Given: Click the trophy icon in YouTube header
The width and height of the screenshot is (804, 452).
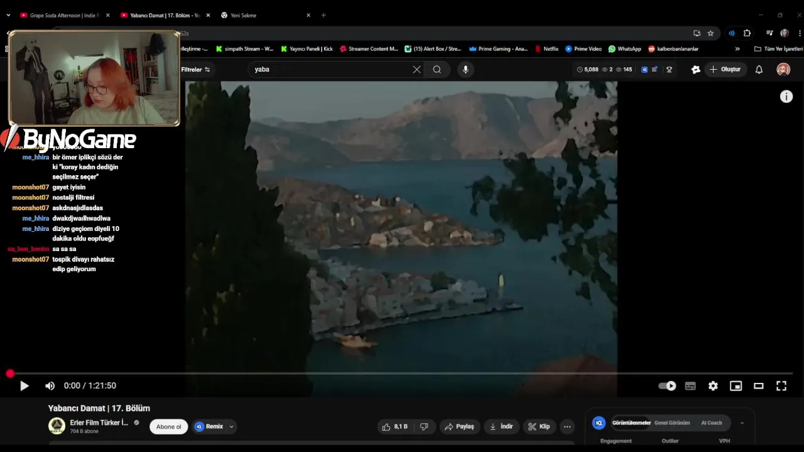Looking at the screenshot, I should click(x=669, y=70).
